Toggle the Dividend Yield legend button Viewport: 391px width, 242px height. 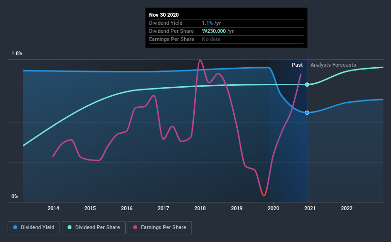(x=34, y=228)
